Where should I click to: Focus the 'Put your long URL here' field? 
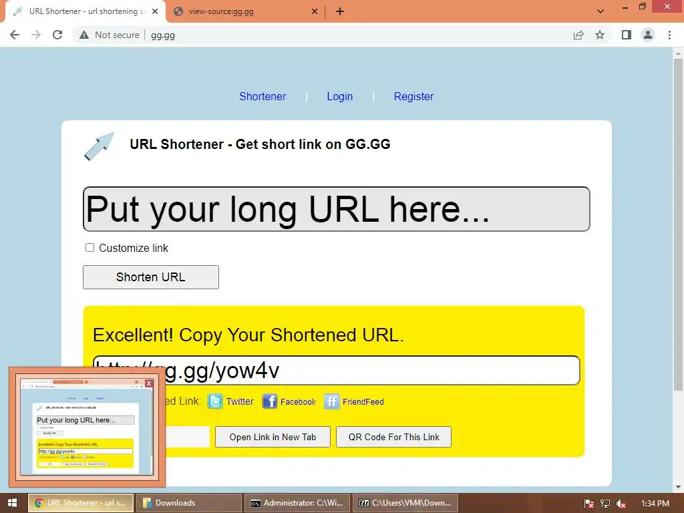337,209
